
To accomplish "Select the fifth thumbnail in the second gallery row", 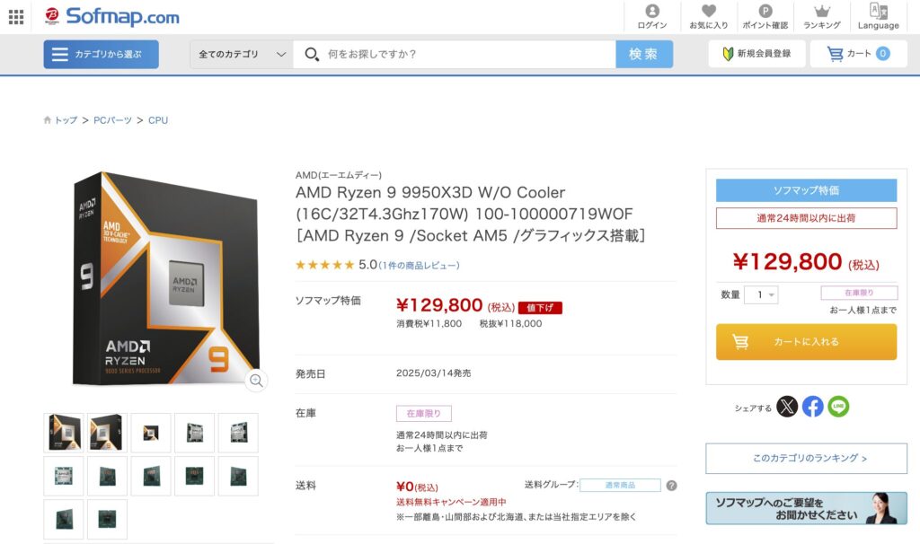I will [x=238, y=476].
